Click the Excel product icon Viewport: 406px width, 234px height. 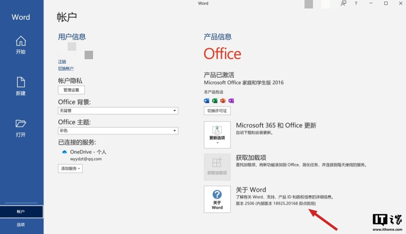215,101
